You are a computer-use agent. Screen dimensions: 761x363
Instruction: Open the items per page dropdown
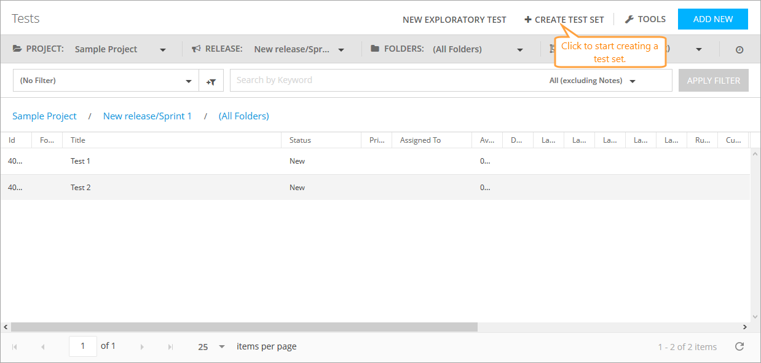211,347
